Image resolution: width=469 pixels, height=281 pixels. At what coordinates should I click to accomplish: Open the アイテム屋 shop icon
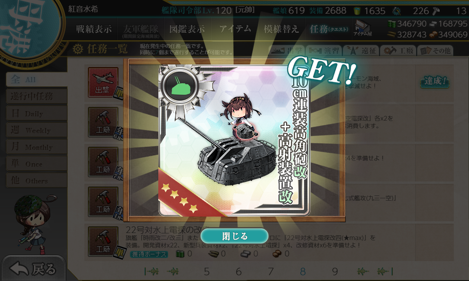[x=363, y=28]
